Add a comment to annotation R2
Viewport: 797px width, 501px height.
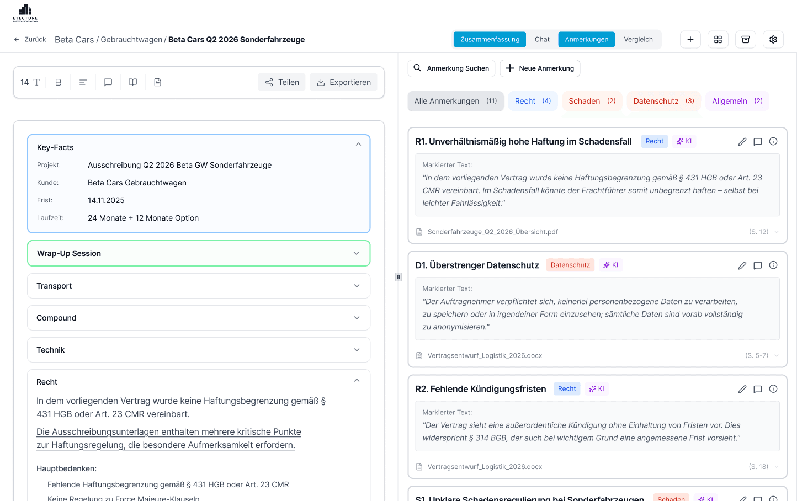tap(757, 389)
